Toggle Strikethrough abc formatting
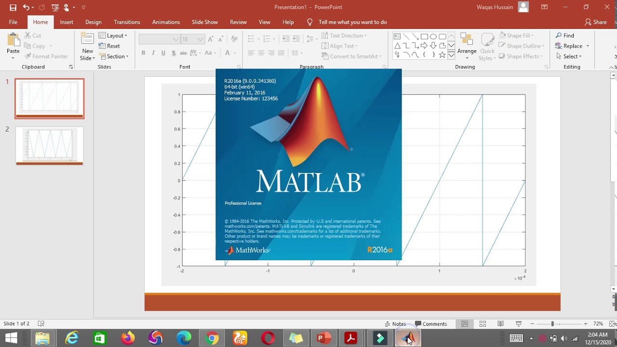Screen dimensions: 617x347 point(184,53)
